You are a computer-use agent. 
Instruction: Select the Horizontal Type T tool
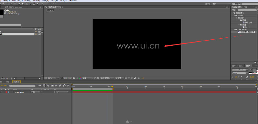click(26, 4)
